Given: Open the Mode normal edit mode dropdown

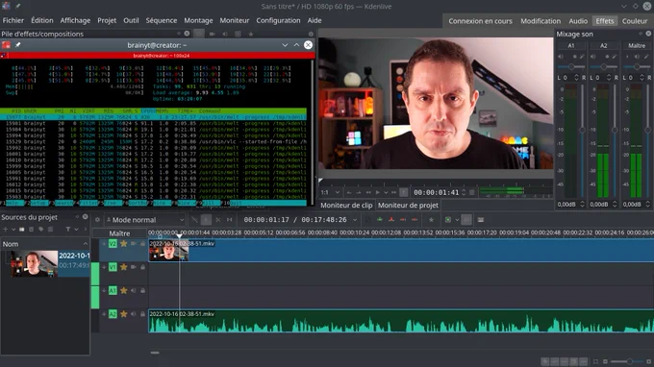Looking at the screenshot, I should [x=144, y=220].
